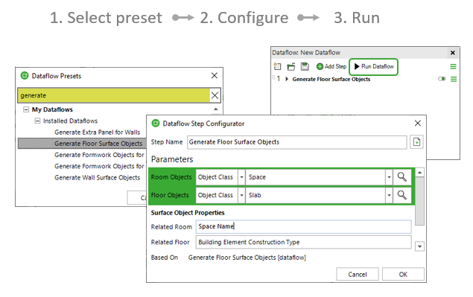Collapse the Installed Dataflows node

[37, 121]
